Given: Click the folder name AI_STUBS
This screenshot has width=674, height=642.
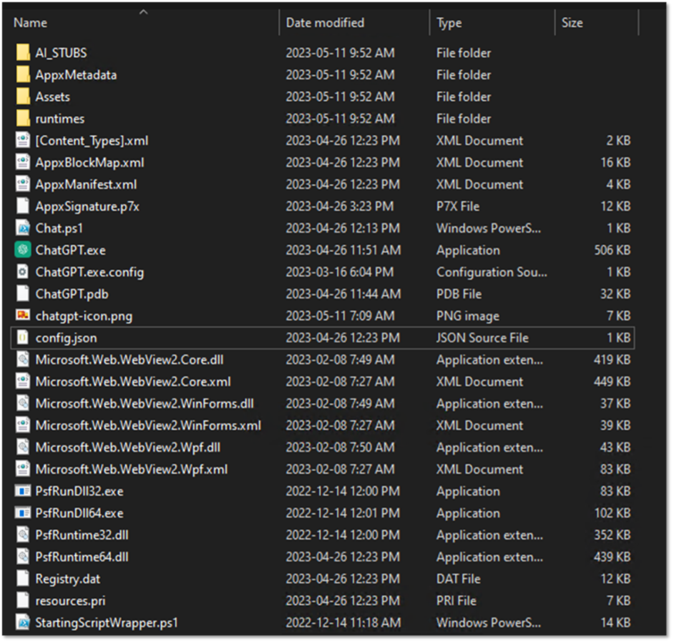Looking at the screenshot, I should click(x=61, y=53).
